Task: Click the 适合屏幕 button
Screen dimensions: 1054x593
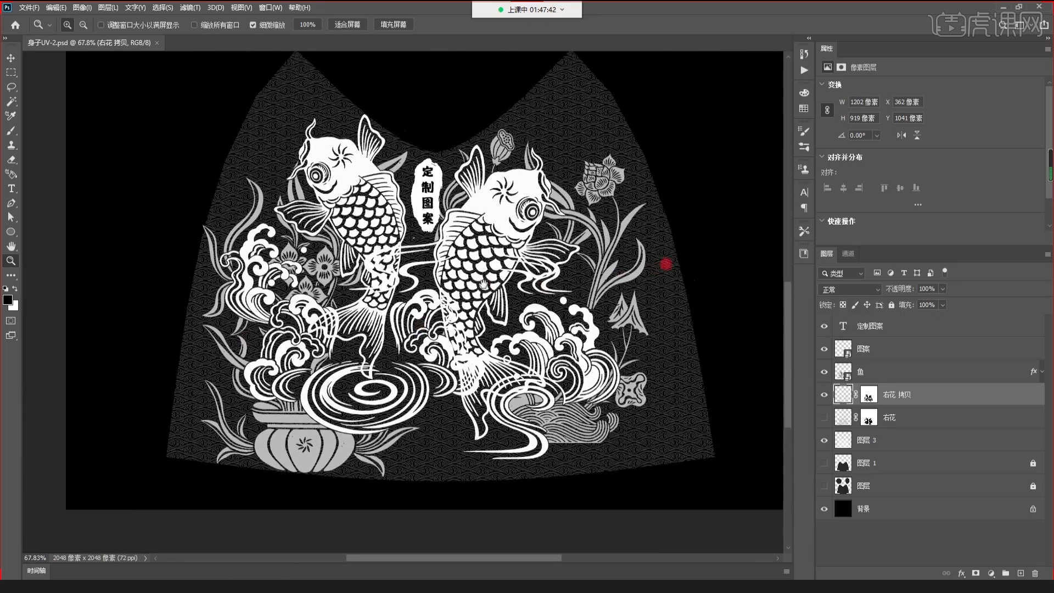Action: (x=347, y=25)
